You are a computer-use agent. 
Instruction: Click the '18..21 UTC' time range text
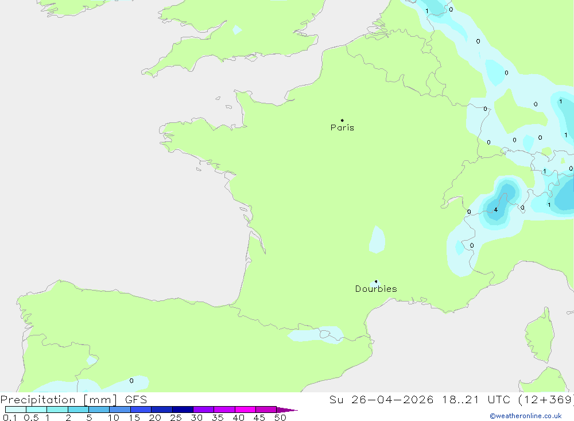476,399
